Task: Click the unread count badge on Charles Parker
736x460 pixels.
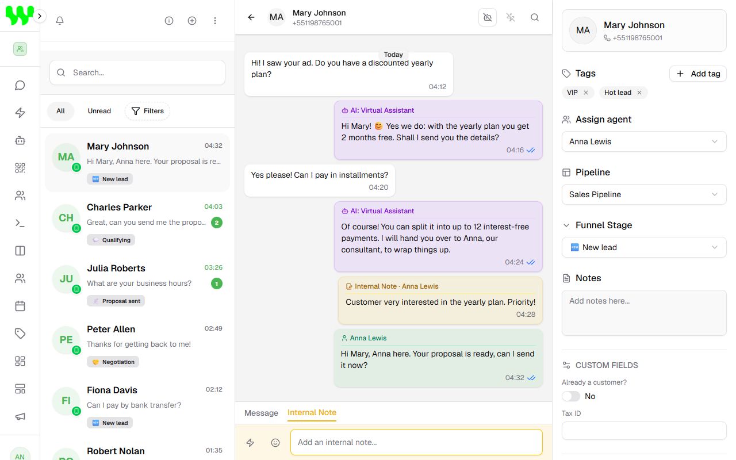Action: coord(216,223)
